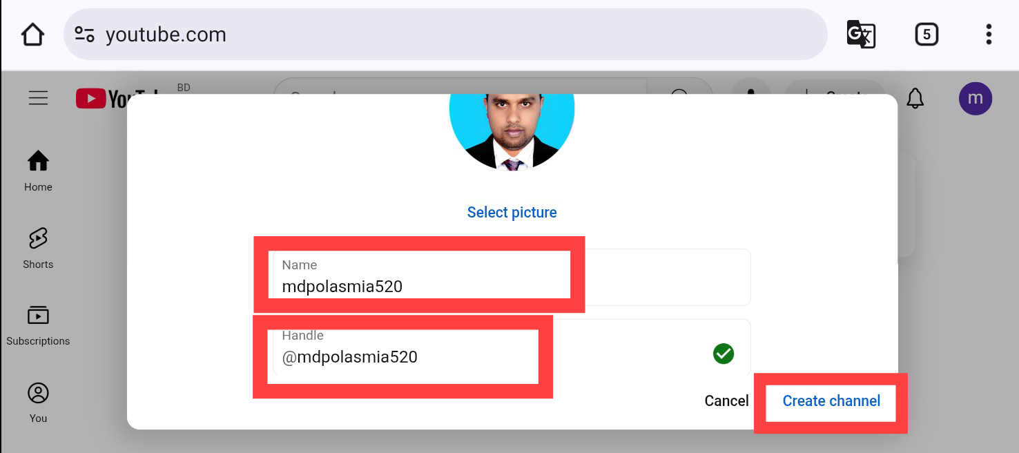Screen dimensions: 1019x453
Task: Focus the Name field with mdpolasmia520
Action: click(x=511, y=277)
